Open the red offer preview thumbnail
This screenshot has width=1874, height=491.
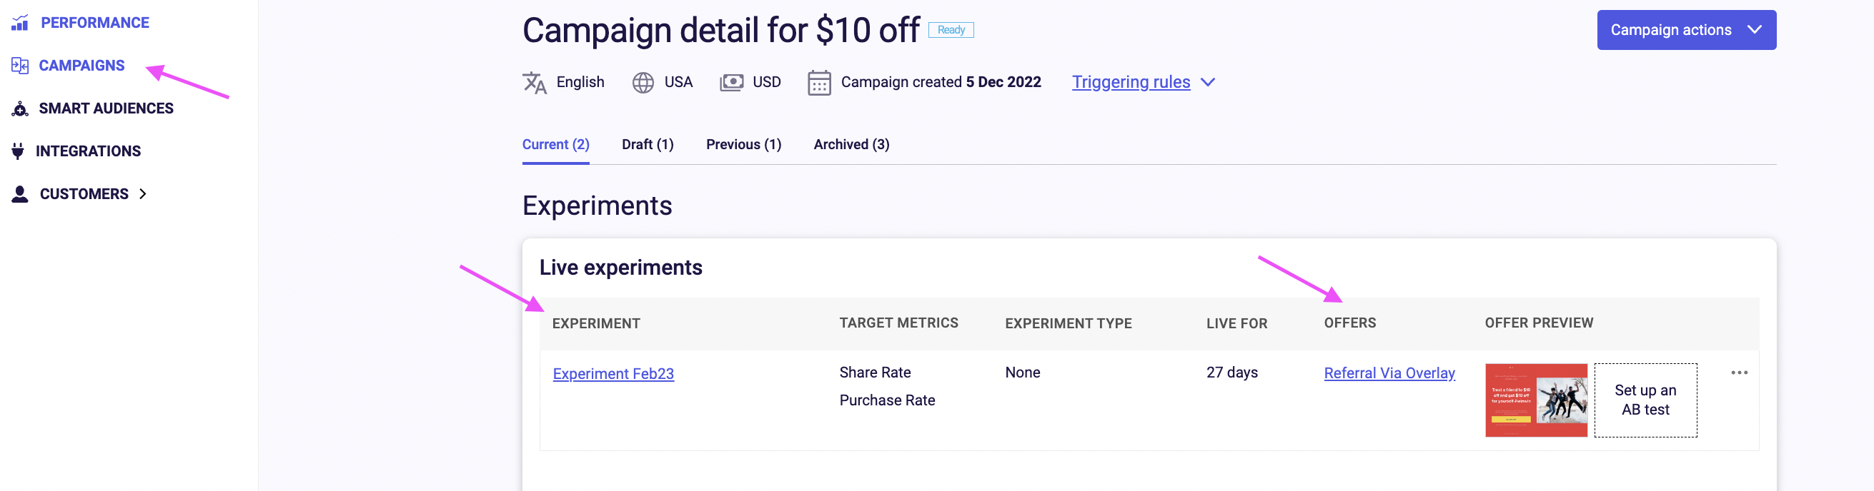click(1536, 400)
